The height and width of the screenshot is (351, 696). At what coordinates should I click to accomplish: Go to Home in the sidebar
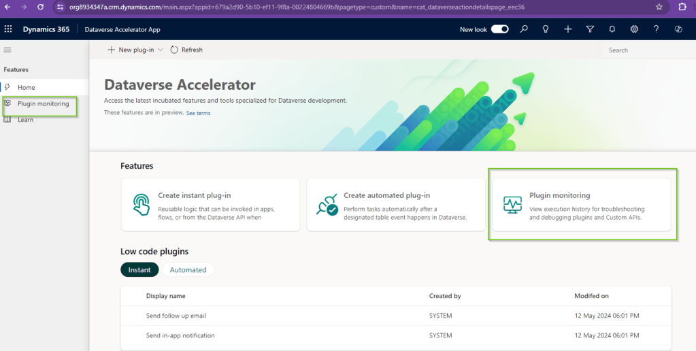(x=26, y=87)
